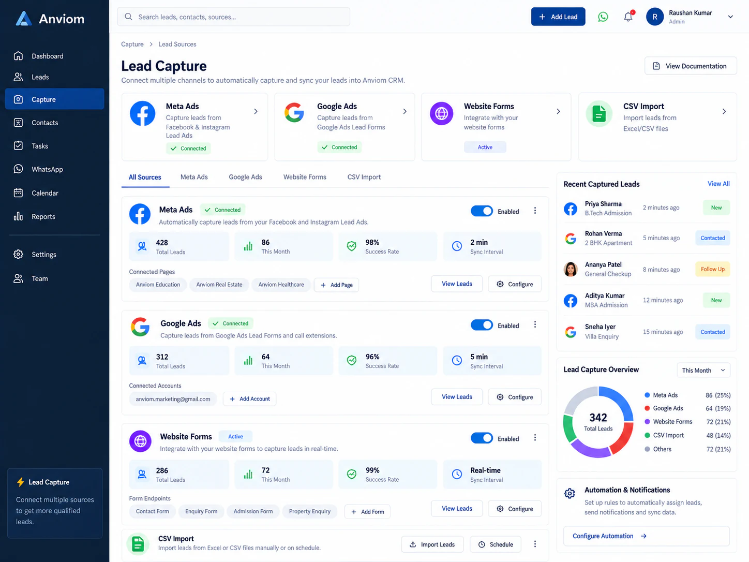Open This Month period dropdown

click(703, 370)
